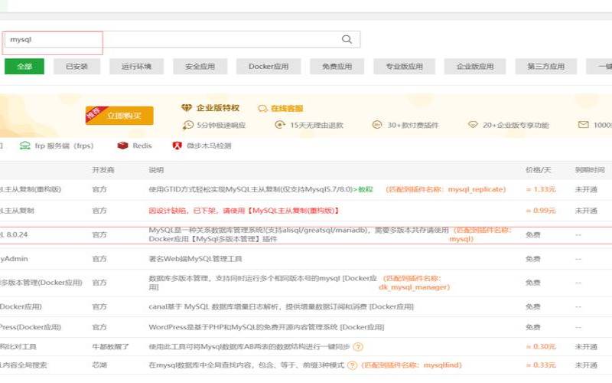Switch to the Docker应用 tab
Screen dimensions: 612x383
[269, 67]
